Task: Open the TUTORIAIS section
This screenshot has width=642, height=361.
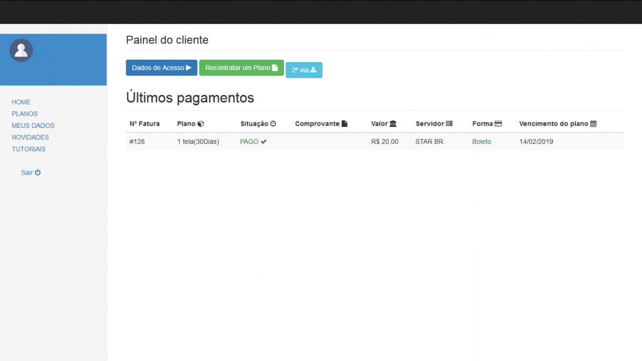Action: [29, 149]
